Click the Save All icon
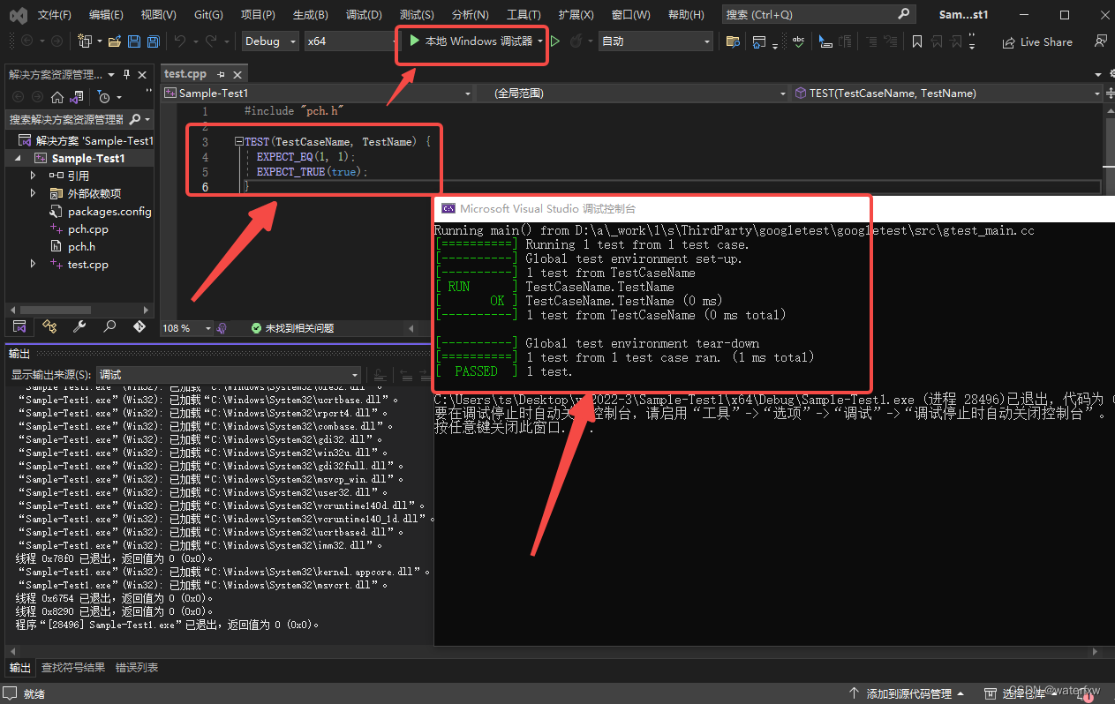This screenshot has height=704, width=1115. (x=153, y=41)
